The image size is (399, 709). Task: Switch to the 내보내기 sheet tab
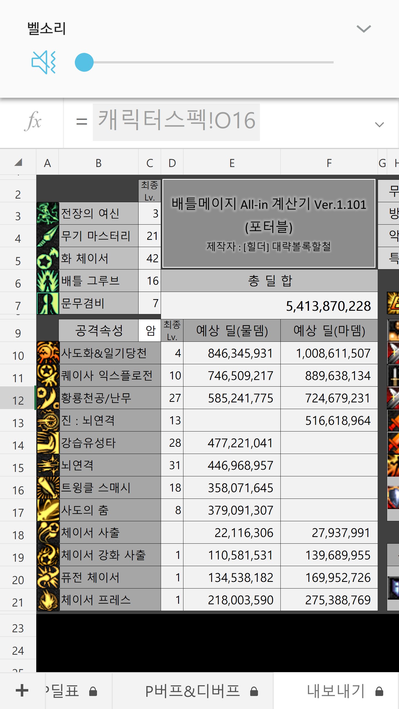pyautogui.click(x=336, y=691)
